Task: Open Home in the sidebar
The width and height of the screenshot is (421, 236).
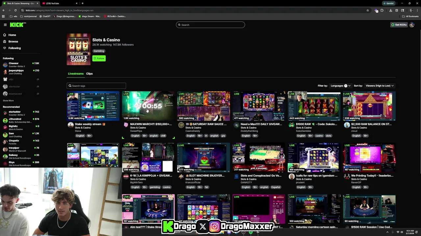Action: [12, 35]
